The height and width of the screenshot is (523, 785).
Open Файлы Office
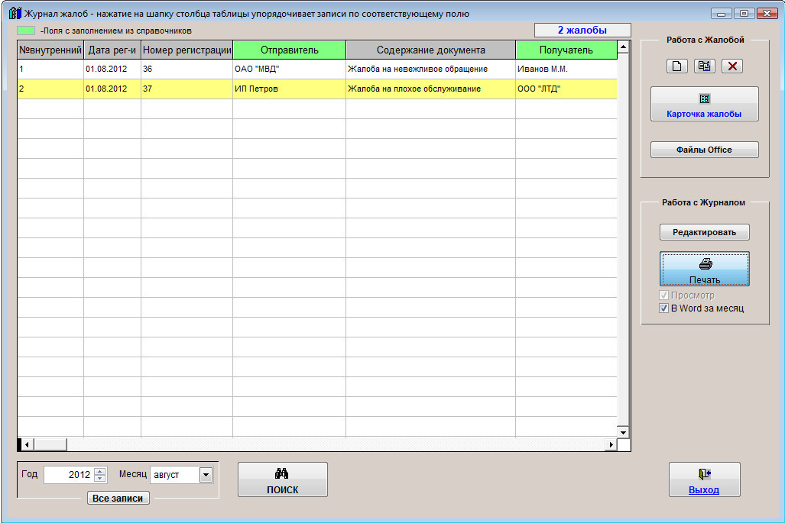coord(705,150)
